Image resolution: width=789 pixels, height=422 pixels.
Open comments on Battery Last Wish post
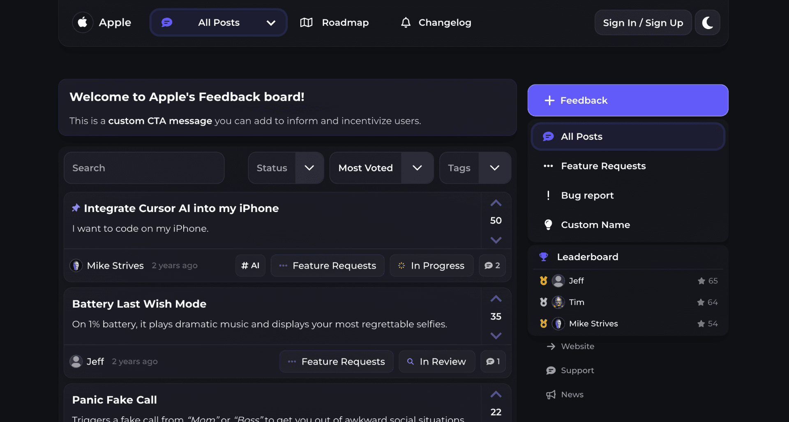pos(493,362)
